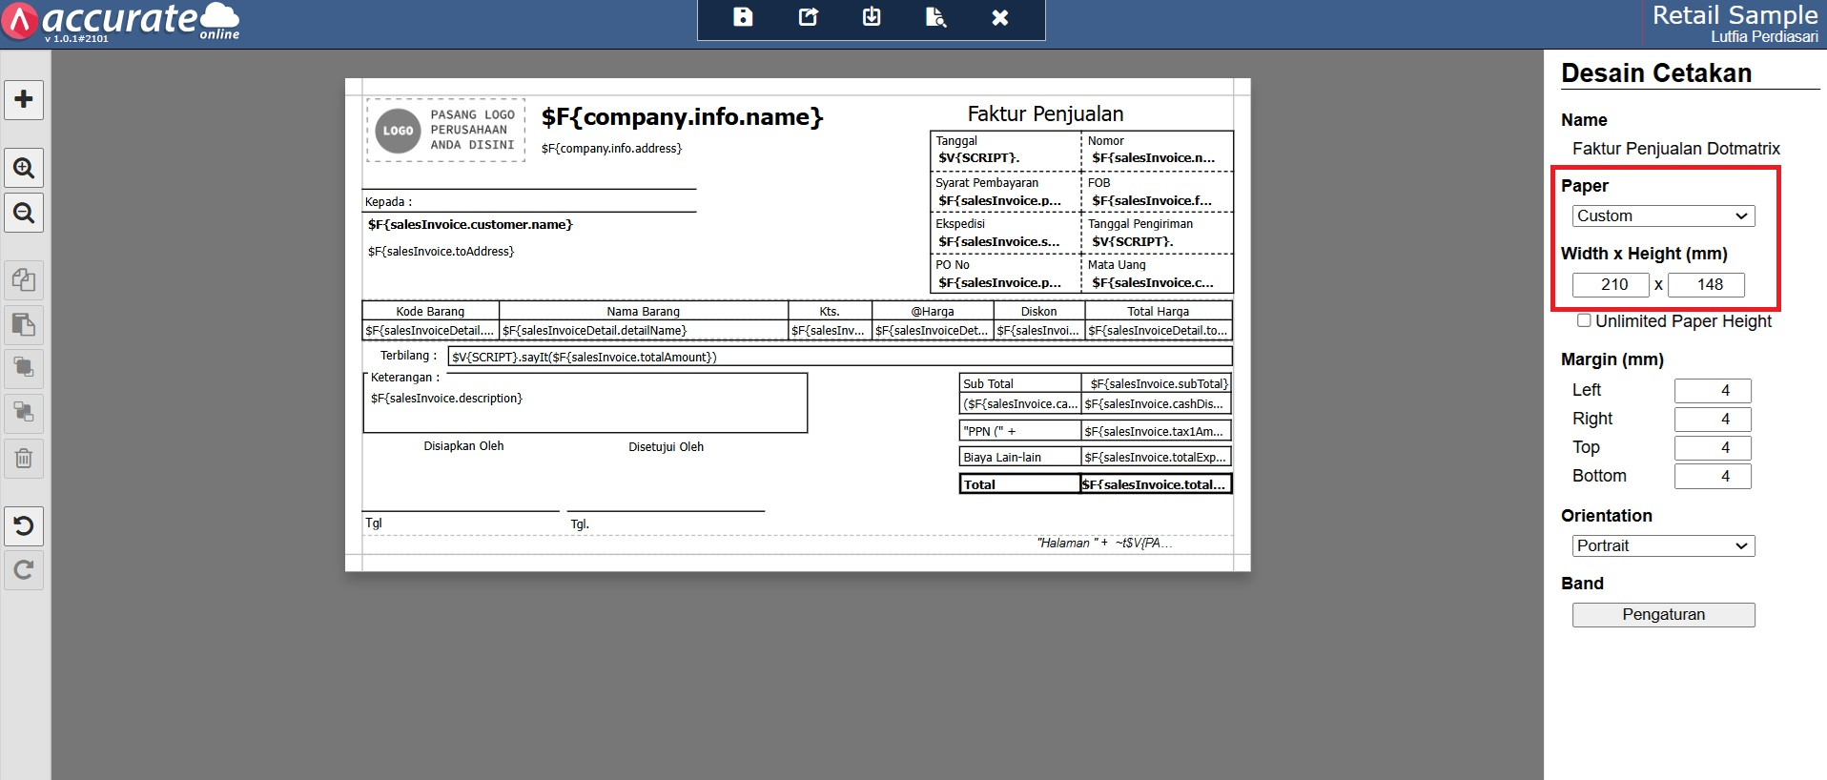Click the trash delete icon
This screenshot has width=1827, height=780.
click(x=24, y=459)
